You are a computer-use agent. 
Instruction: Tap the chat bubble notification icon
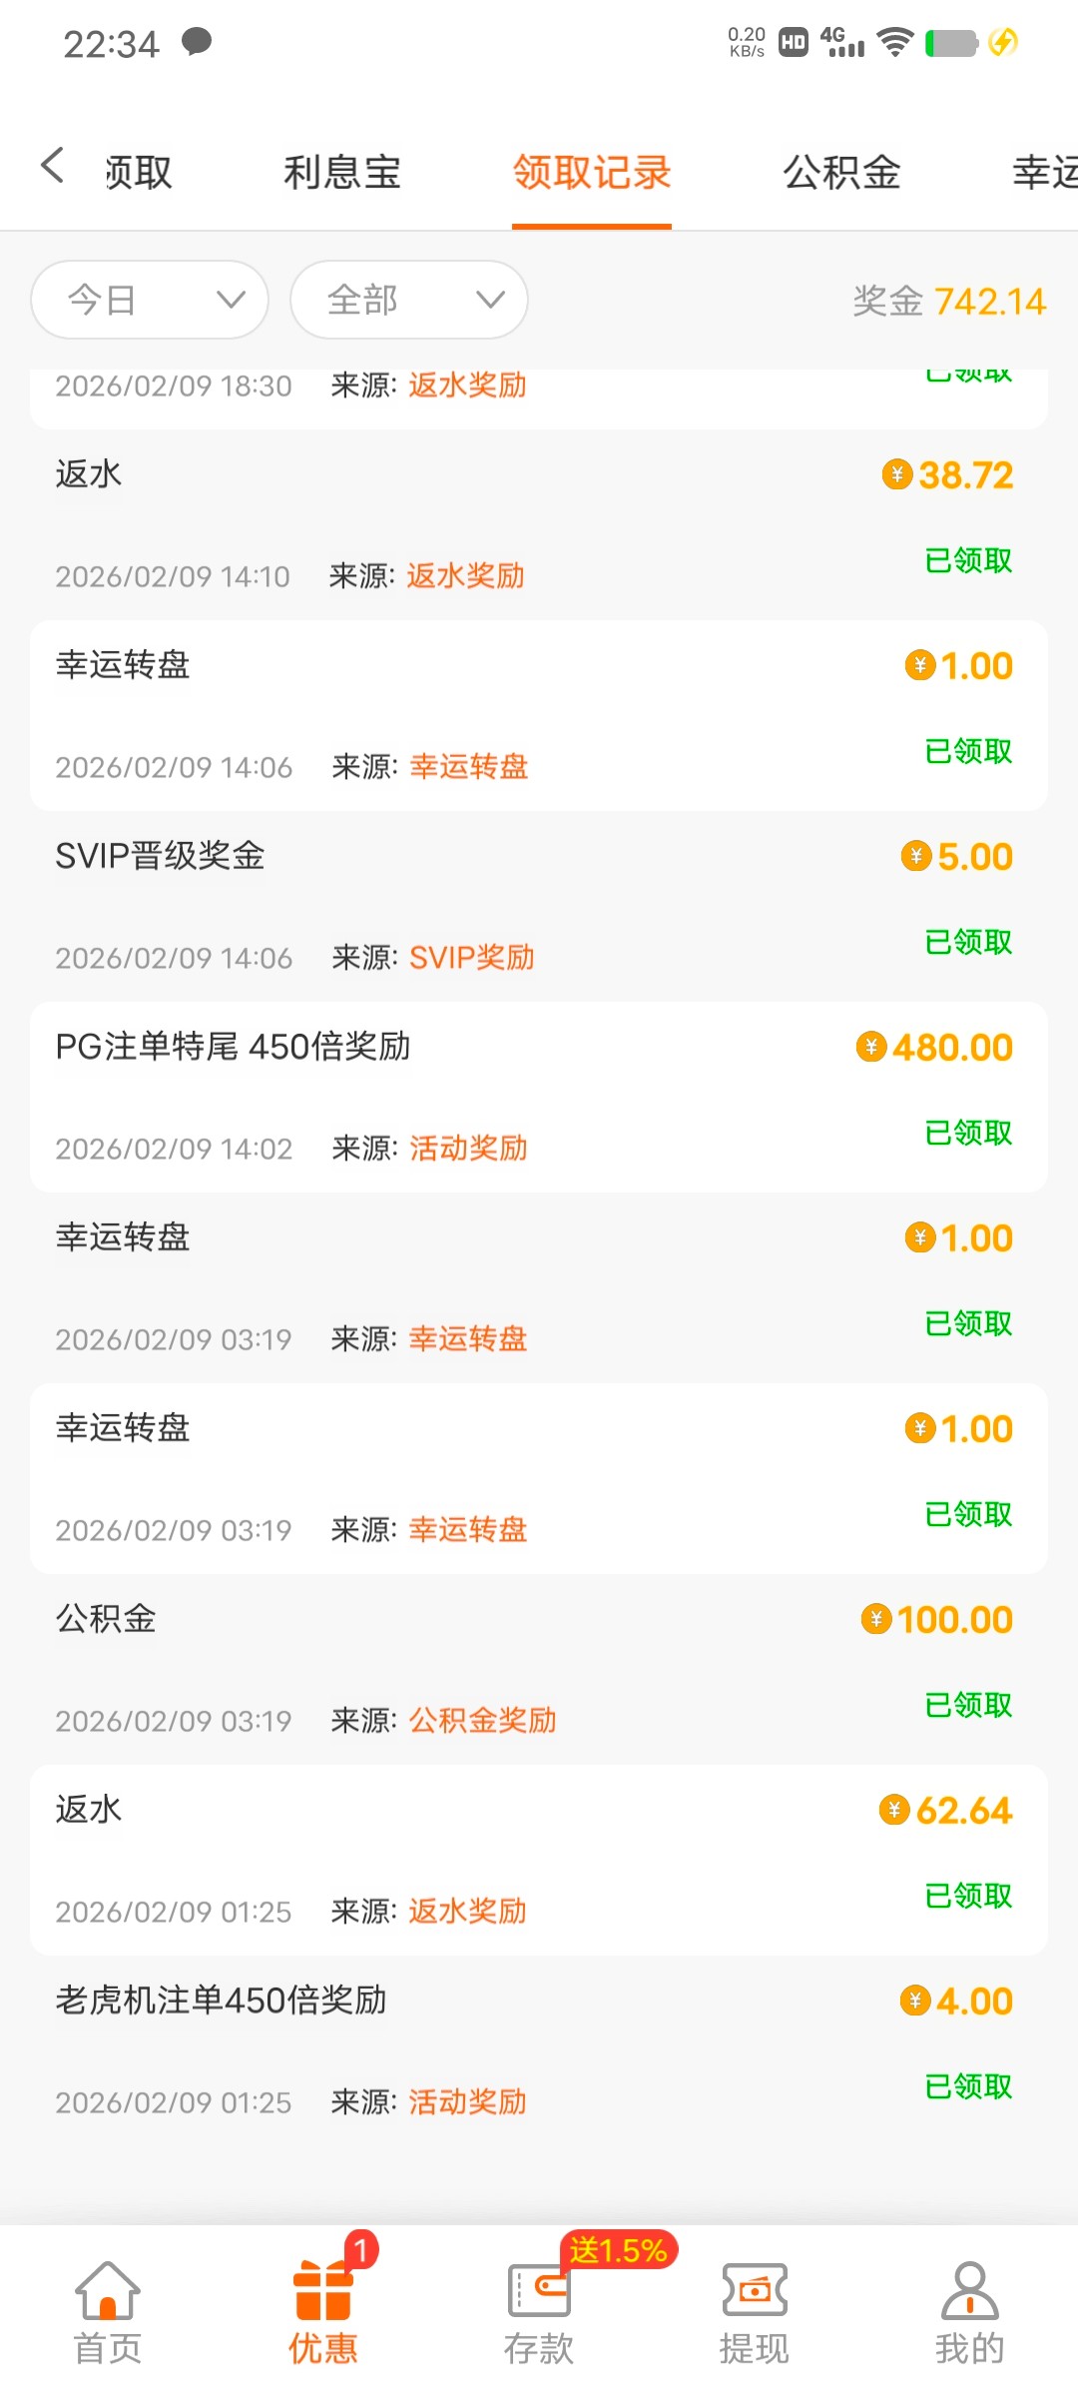(x=197, y=42)
